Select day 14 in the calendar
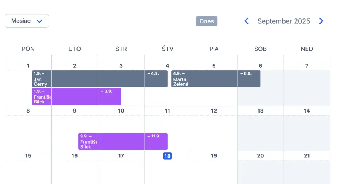The image size is (339, 184). coord(307,111)
